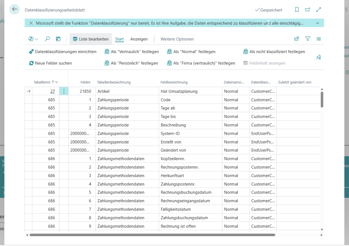This screenshot has height=246, width=349.
Task: Open the Copilot dropdown menu
Action: [33, 39]
